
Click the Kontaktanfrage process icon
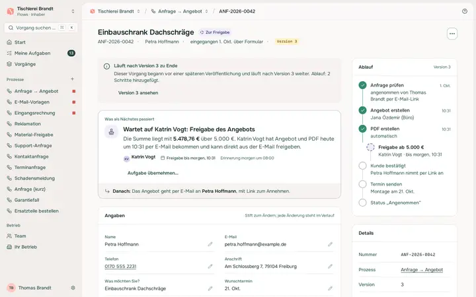point(9,156)
